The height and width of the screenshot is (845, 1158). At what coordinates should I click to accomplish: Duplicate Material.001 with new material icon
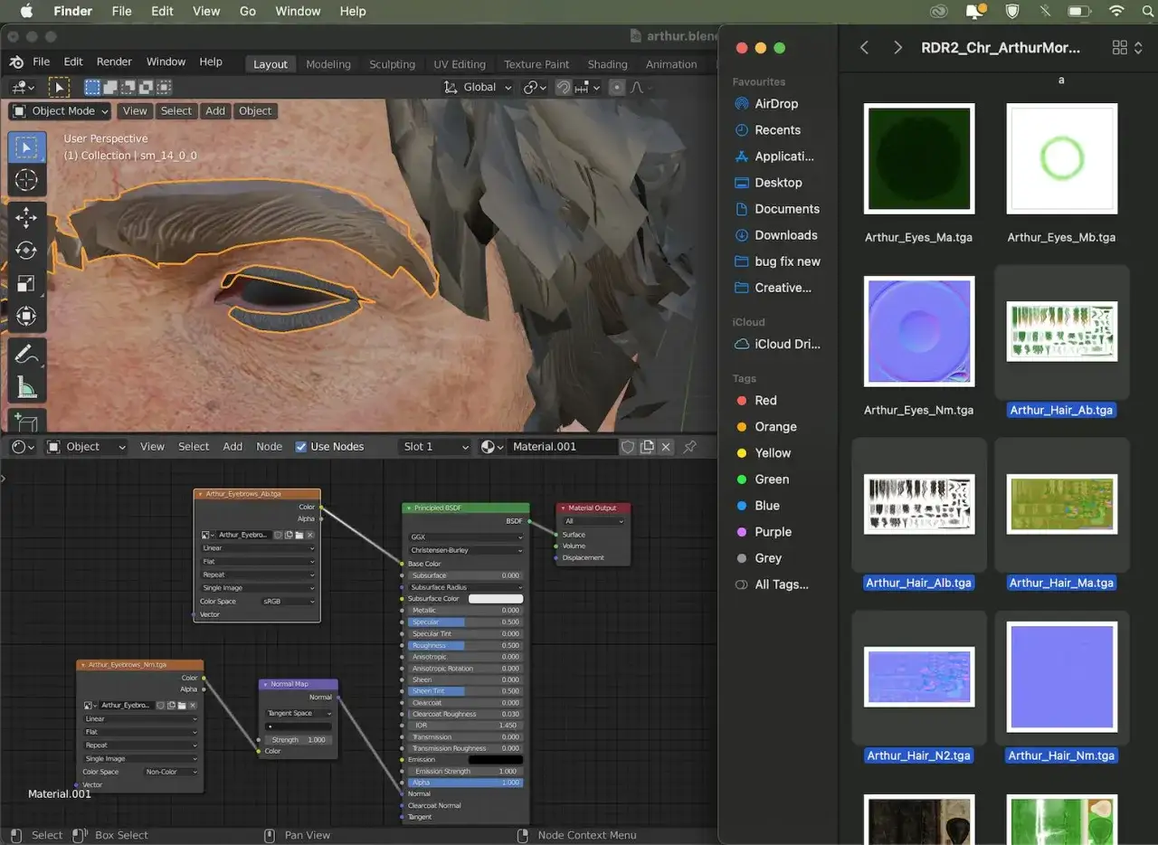[x=647, y=447]
